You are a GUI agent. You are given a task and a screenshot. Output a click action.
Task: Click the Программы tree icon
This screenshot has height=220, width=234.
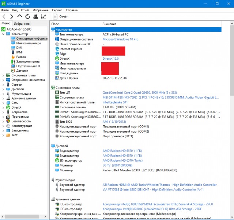[x=8, y=117]
